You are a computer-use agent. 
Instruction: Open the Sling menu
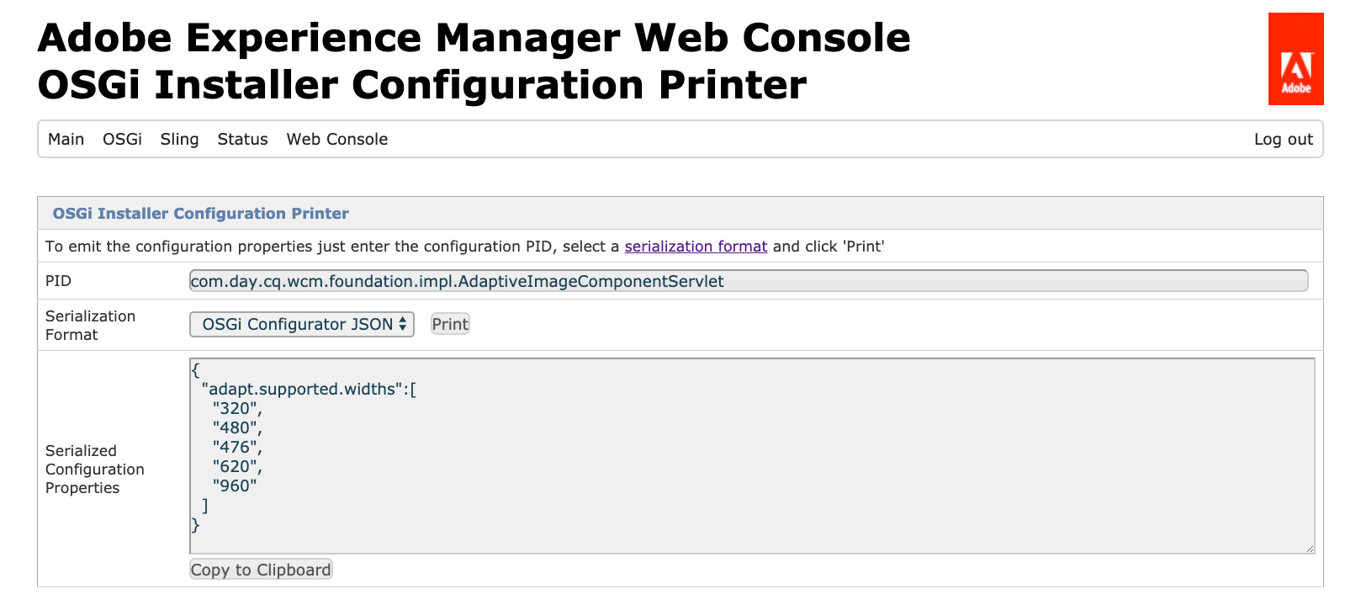point(179,140)
